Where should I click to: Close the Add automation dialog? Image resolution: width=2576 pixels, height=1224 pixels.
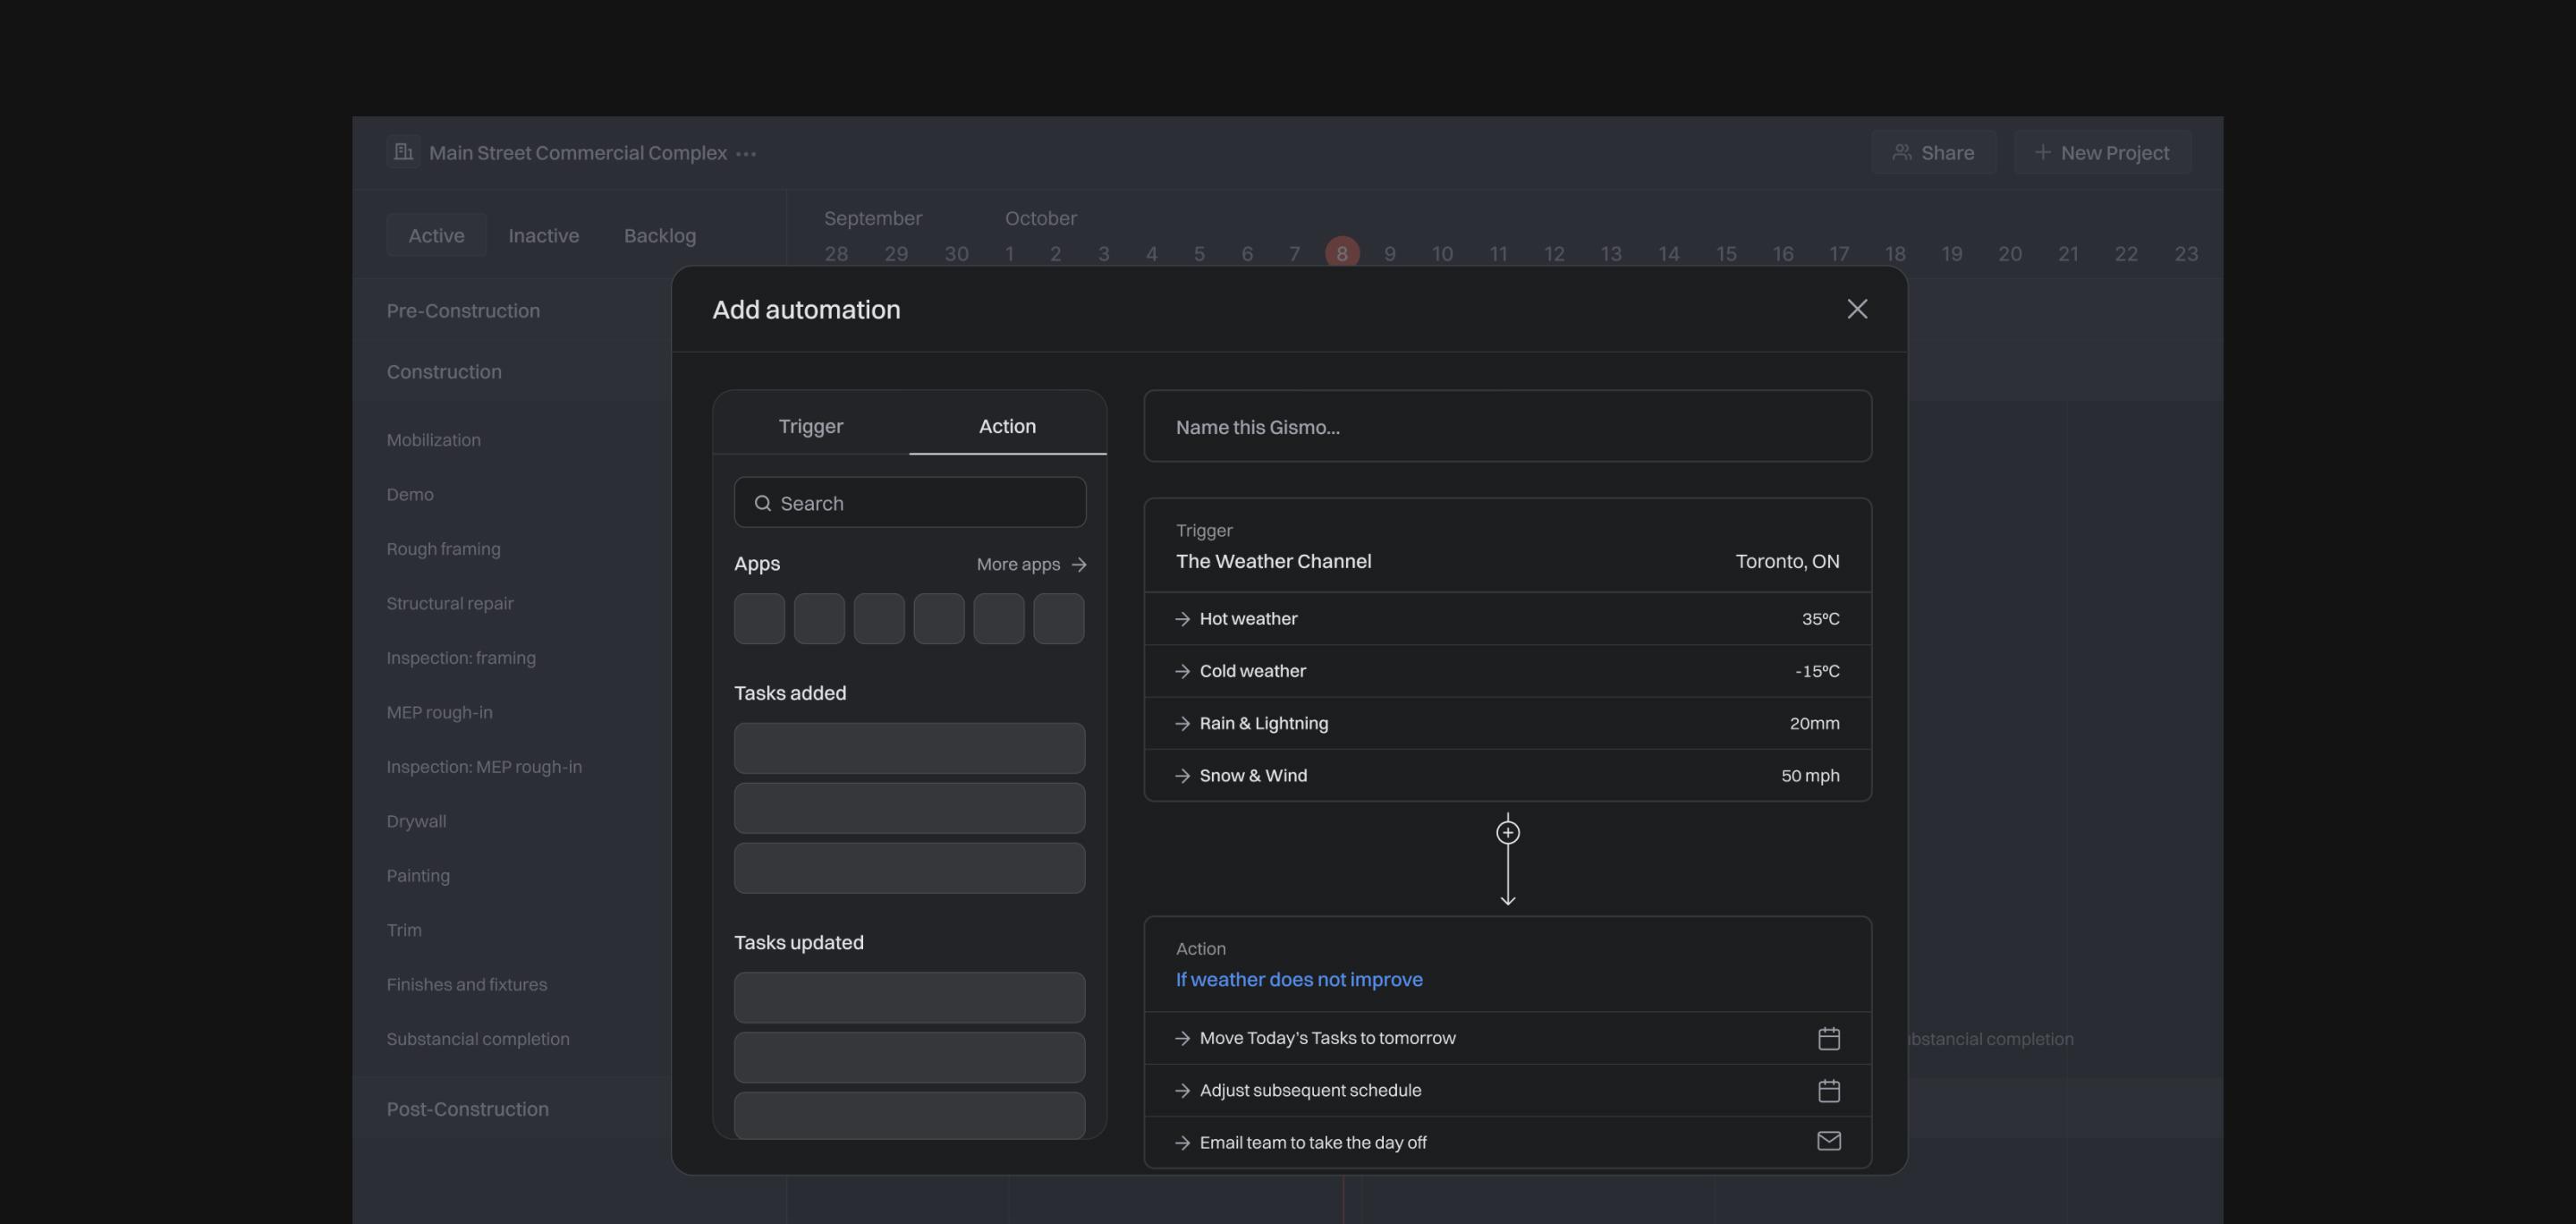click(1857, 309)
